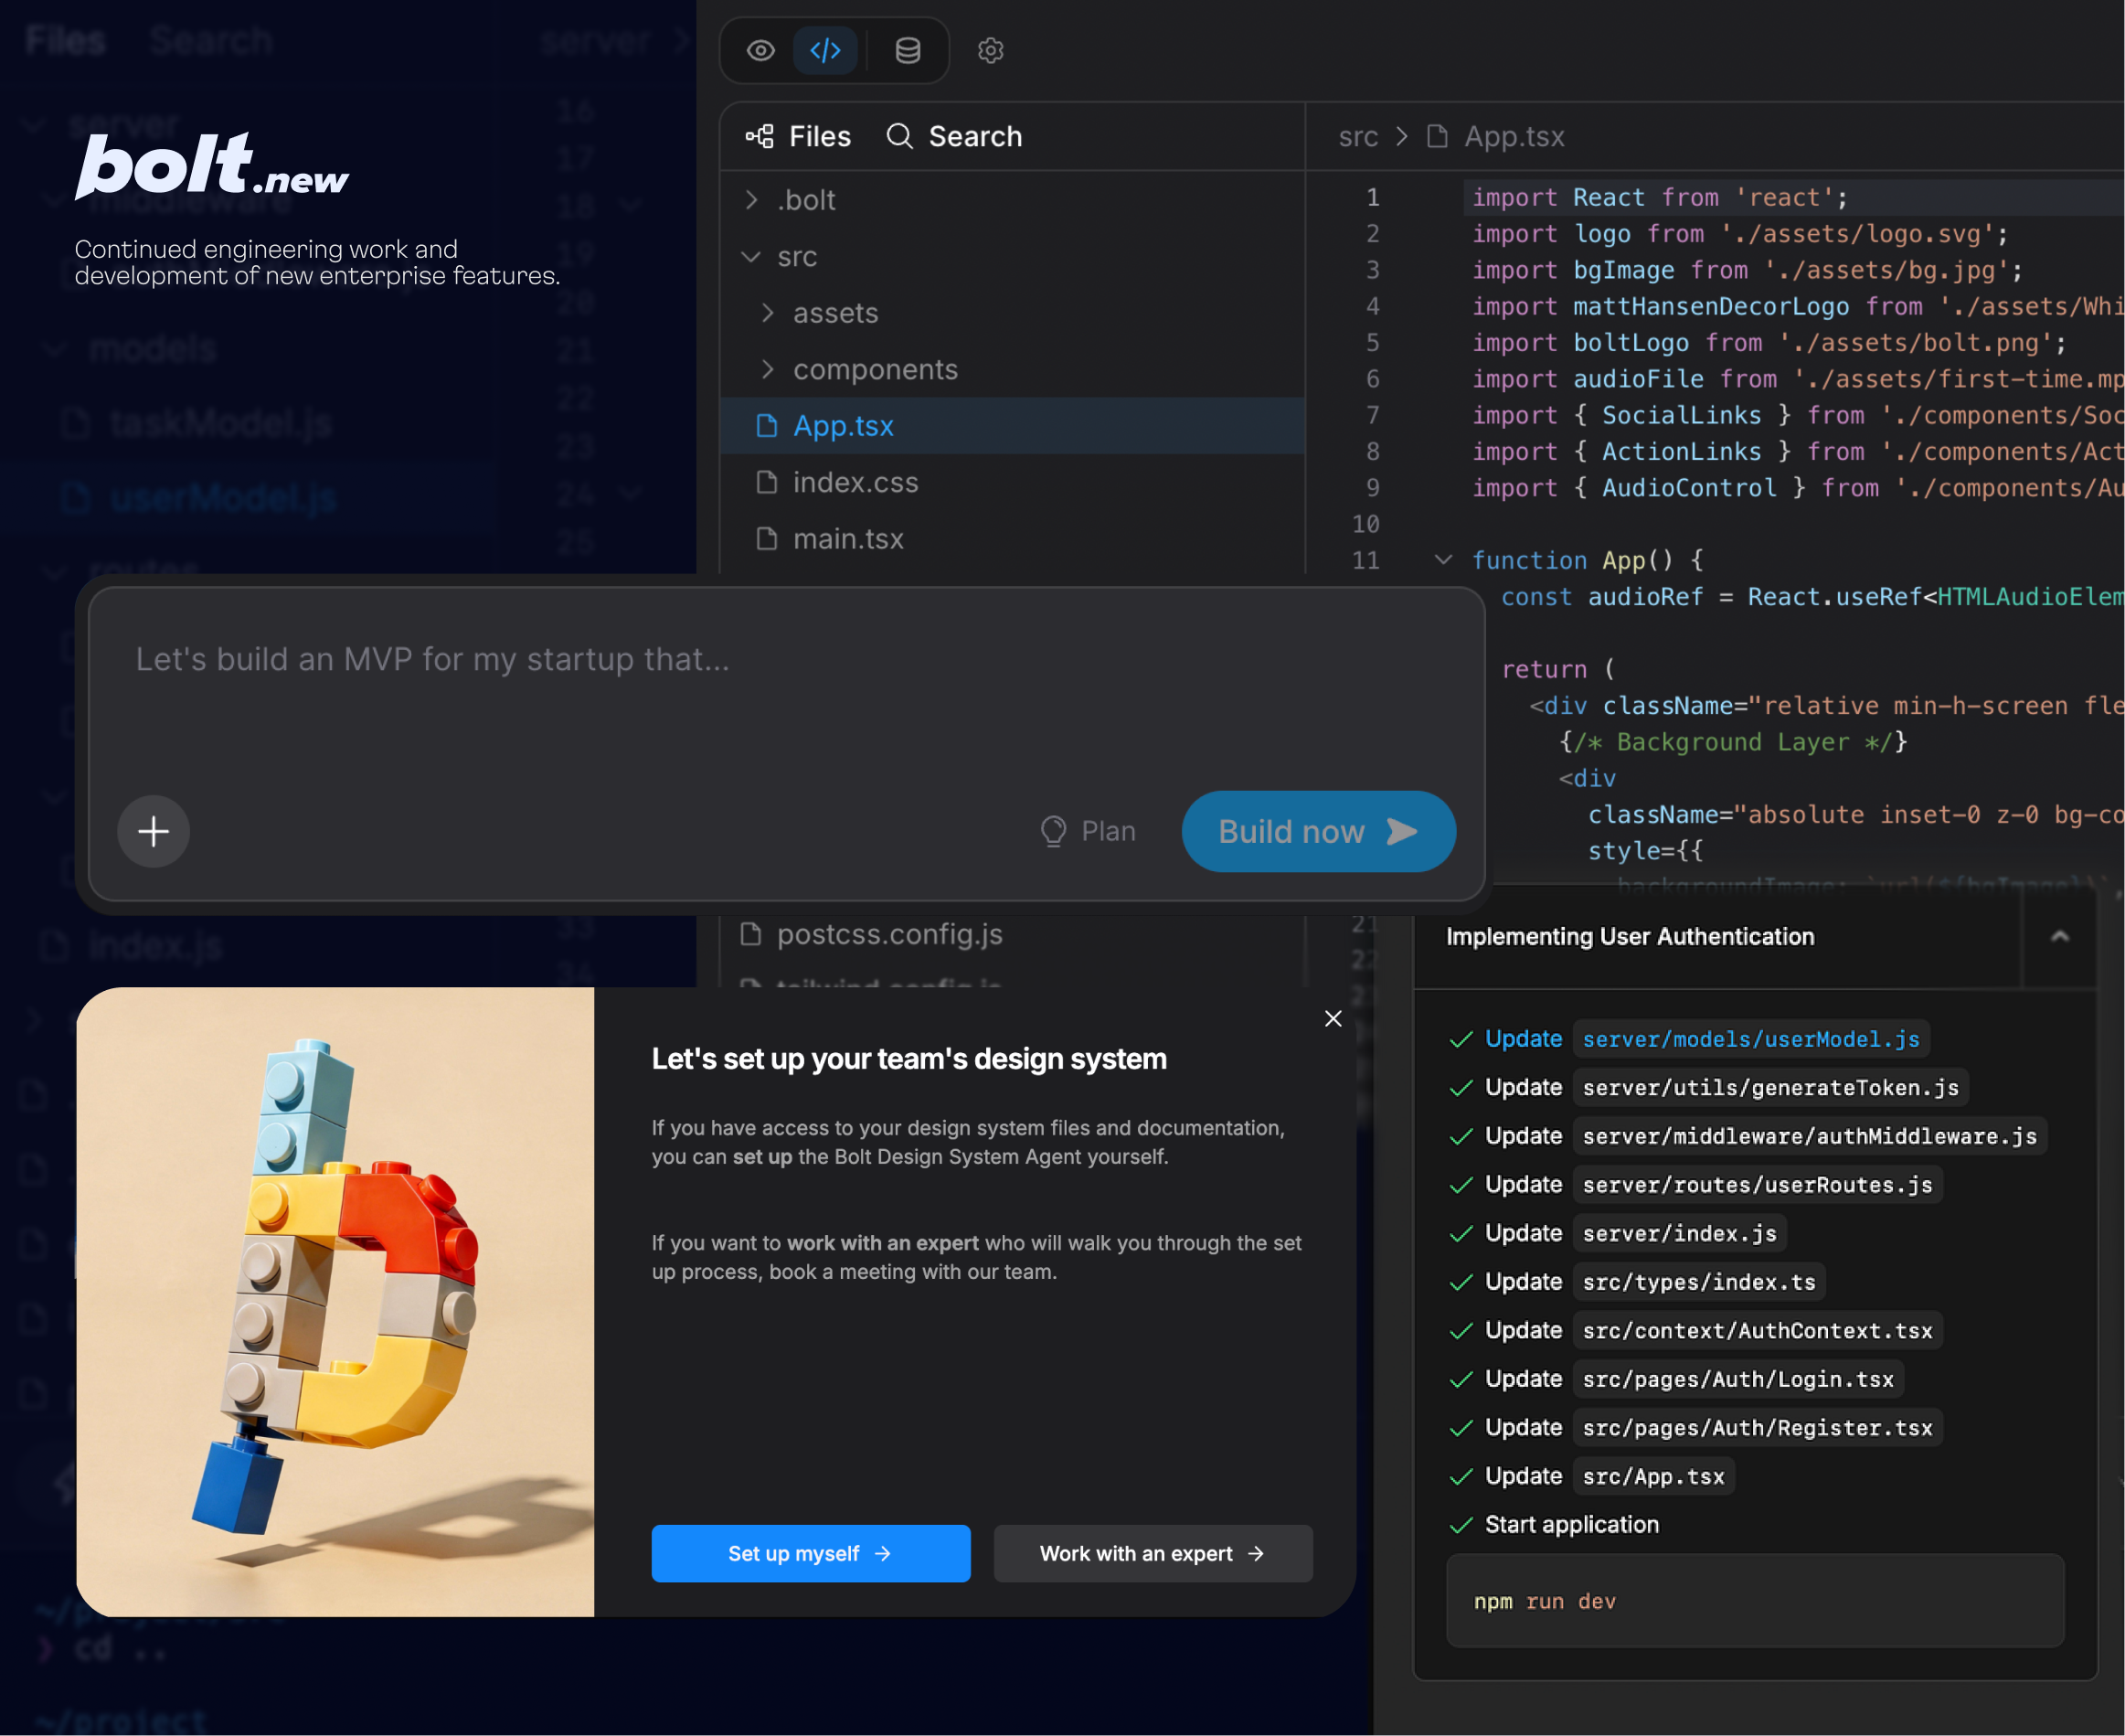Image resolution: width=2125 pixels, height=1736 pixels.
Task: Open App.tsx in the file tree
Action: [x=1012, y=426]
